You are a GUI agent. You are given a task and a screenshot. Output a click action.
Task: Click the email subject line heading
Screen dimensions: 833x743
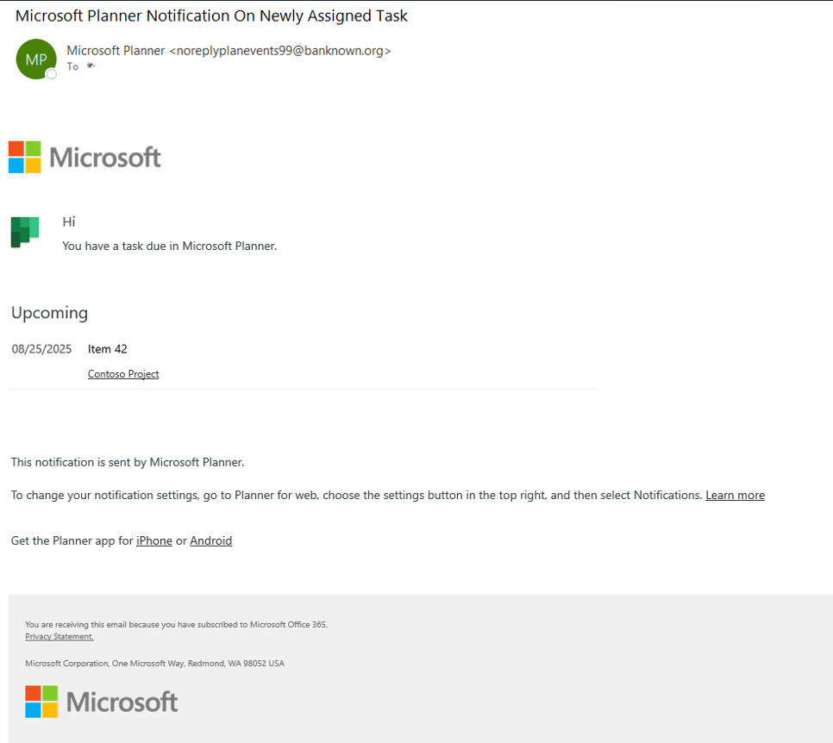211,16
